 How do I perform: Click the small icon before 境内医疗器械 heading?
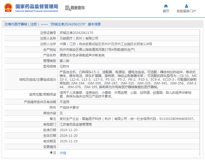(x=6, y=24)
